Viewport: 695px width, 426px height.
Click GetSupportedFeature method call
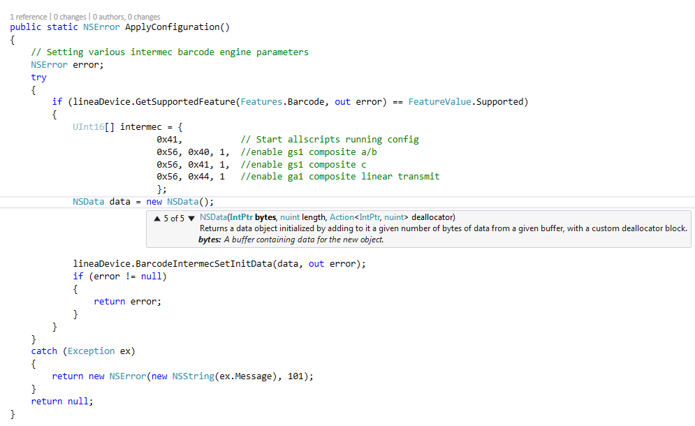[185, 102]
